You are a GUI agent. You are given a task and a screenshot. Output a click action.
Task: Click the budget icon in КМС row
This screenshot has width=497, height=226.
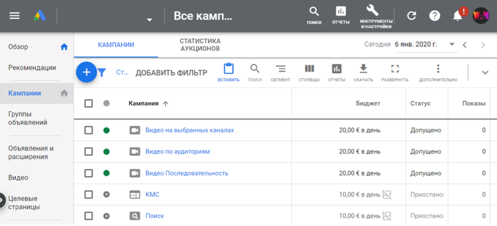(x=387, y=195)
